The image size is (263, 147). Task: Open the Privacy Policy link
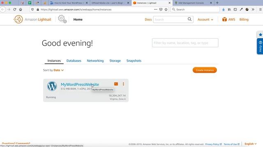[x=213, y=144]
